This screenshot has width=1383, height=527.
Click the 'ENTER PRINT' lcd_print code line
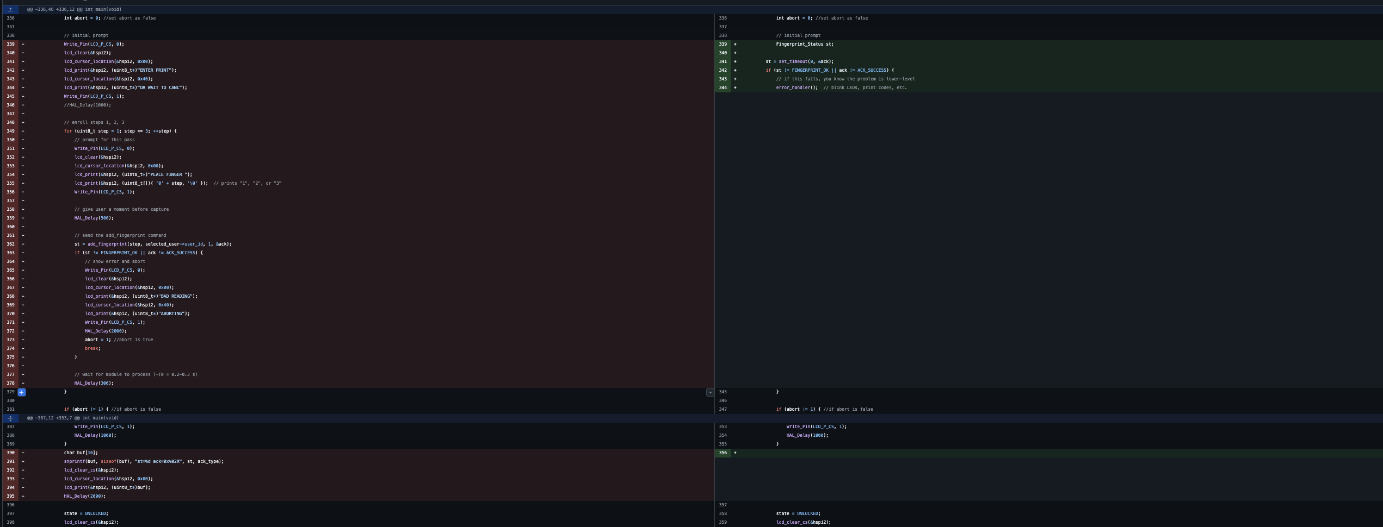click(120, 70)
